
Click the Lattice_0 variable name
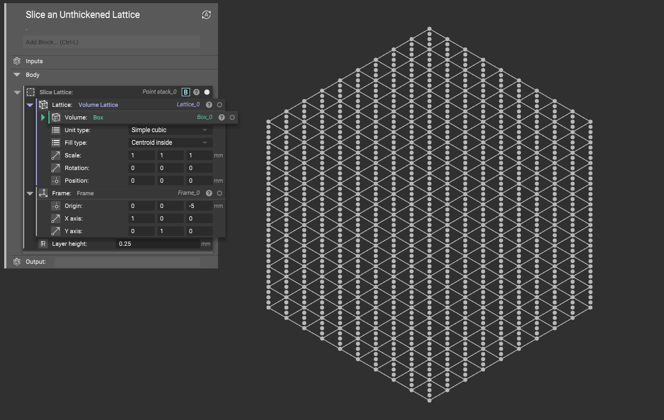(x=189, y=105)
